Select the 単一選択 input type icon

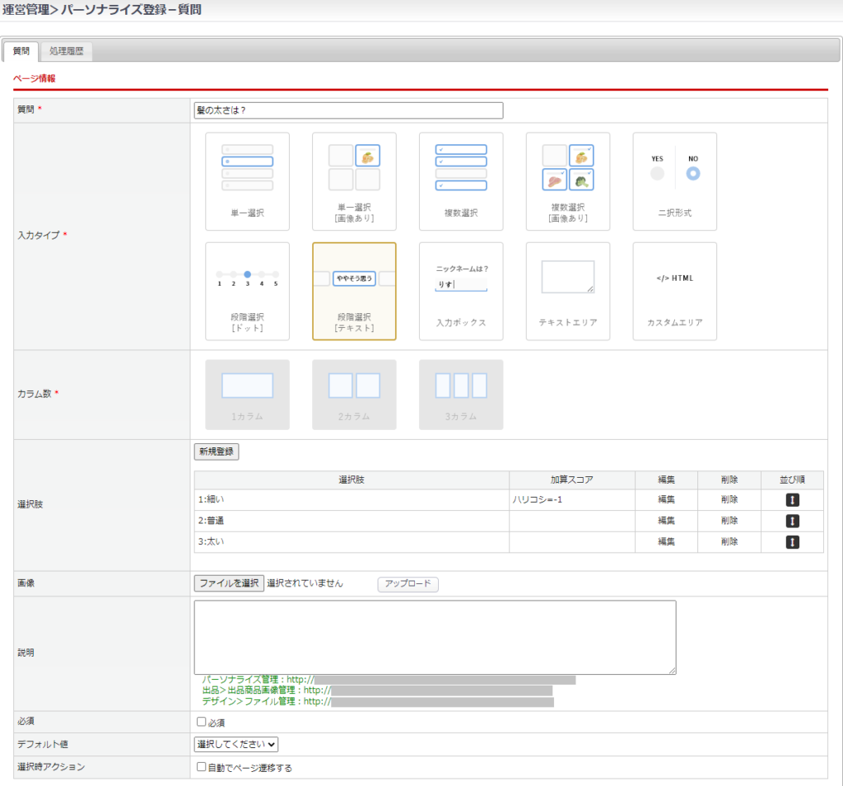click(247, 181)
